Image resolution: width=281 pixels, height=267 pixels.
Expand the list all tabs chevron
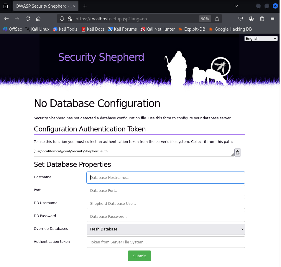click(x=236, y=6)
